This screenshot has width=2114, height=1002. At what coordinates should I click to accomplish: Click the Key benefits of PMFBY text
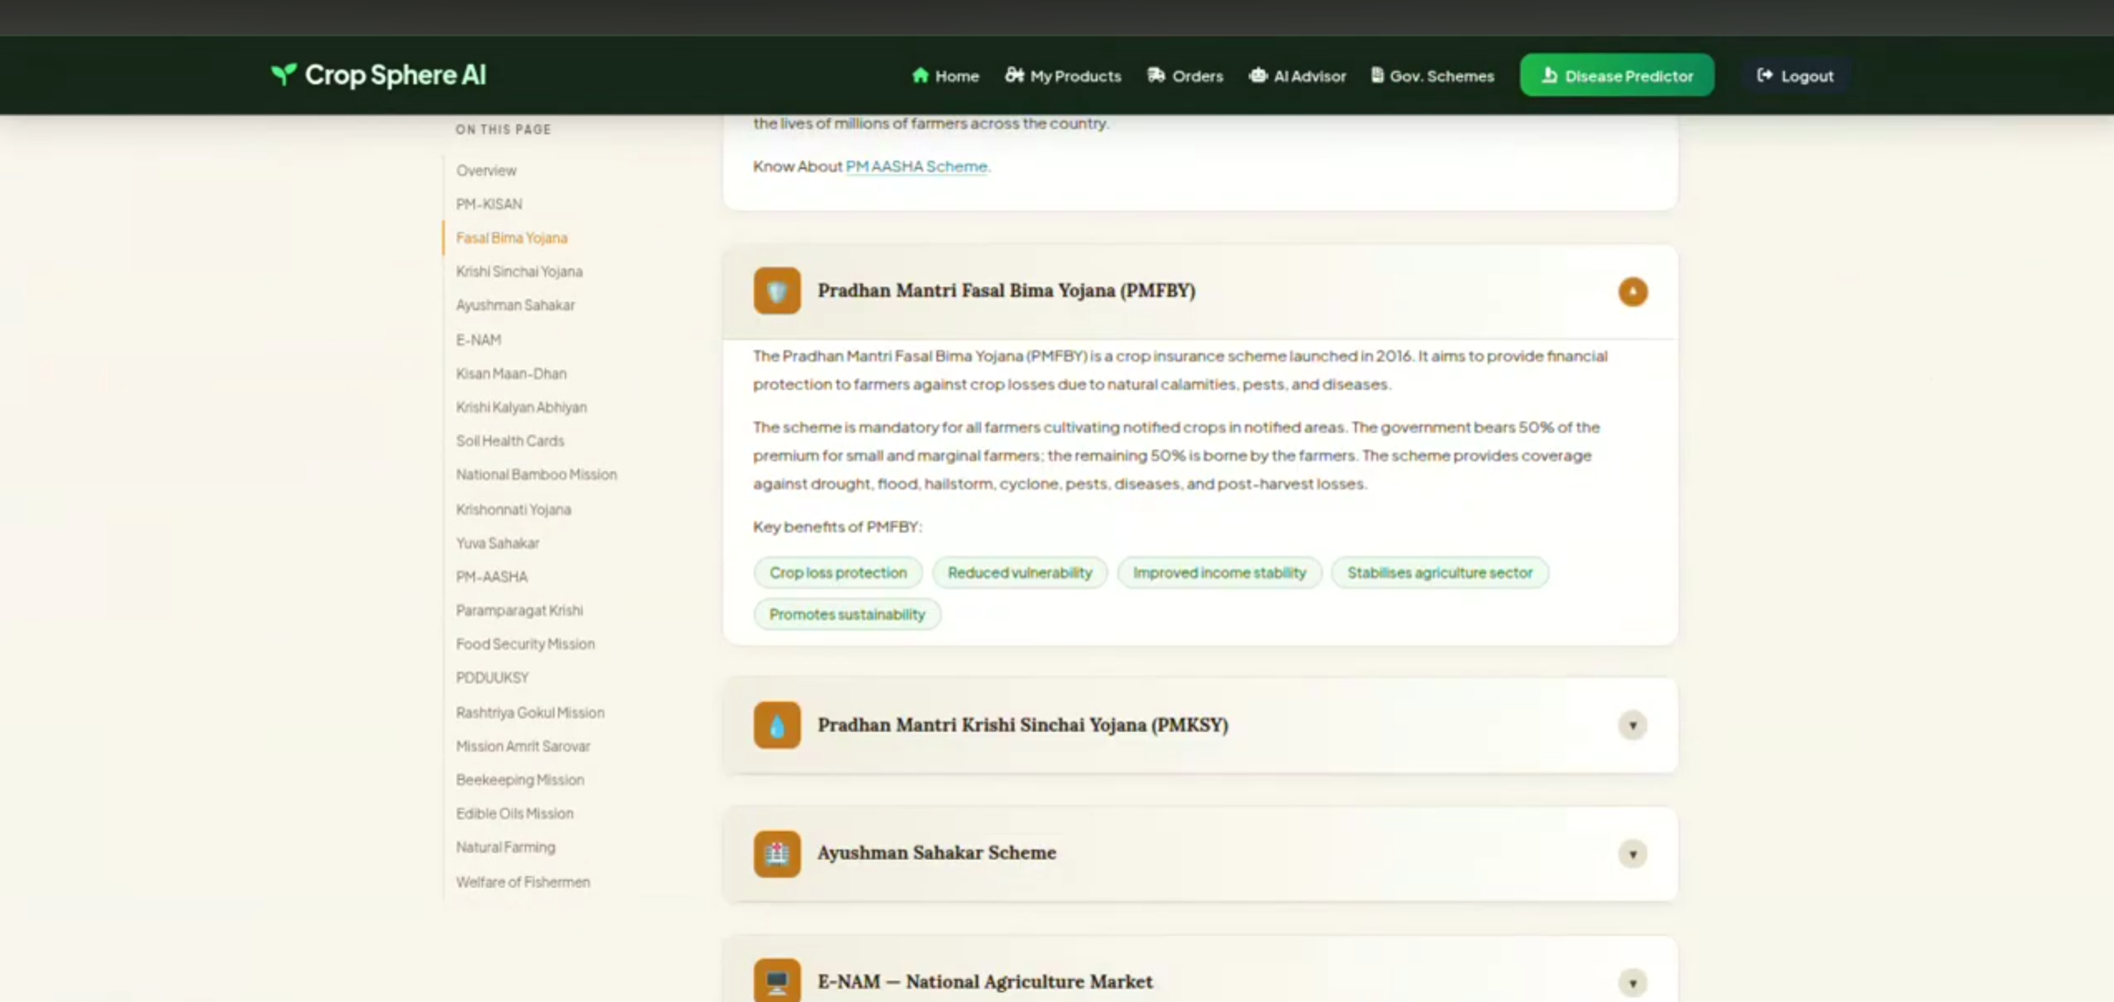tap(837, 526)
